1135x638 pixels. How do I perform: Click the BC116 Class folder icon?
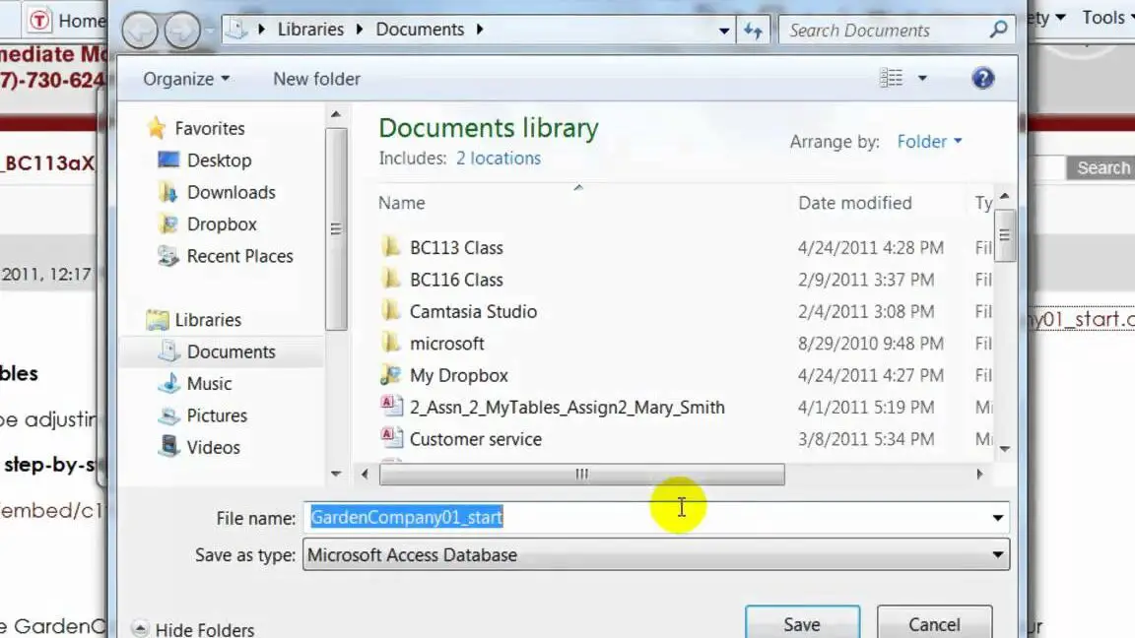(x=391, y=279)
